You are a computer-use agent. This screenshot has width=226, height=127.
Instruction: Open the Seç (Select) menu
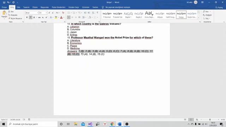click(206, 18)
